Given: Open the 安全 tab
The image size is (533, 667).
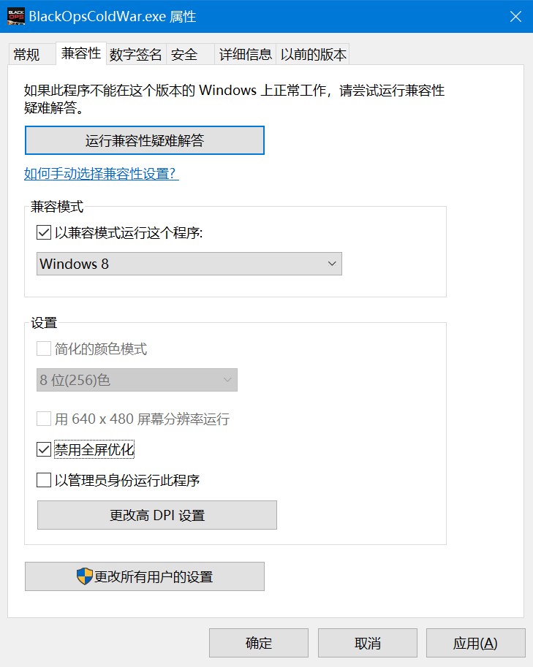Looking at the screenshot, I should click(x=184, y=54).
